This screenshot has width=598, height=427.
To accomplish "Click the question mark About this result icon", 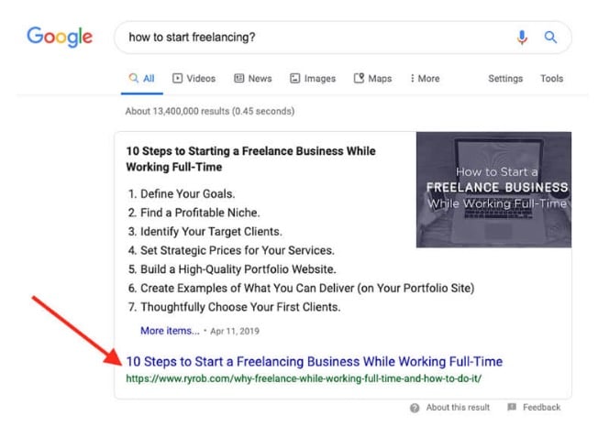I will [x=415, y=408].
